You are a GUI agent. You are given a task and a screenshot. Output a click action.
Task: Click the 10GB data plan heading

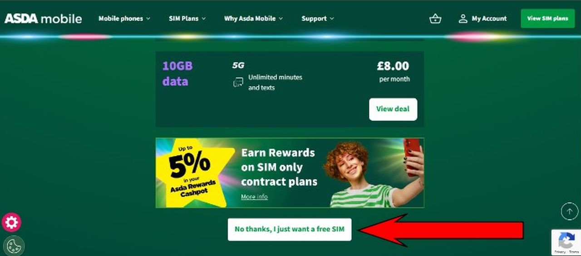point(177,74)
